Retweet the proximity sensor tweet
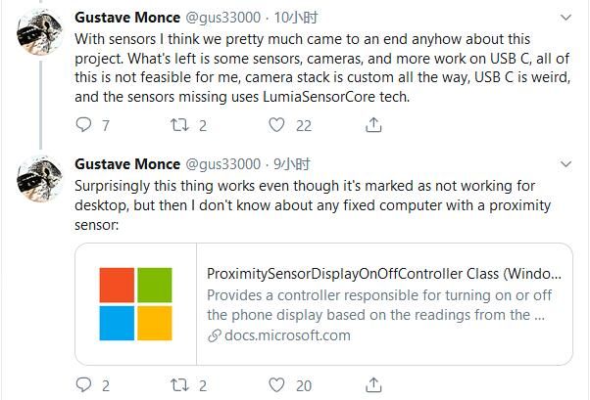Image resolution: width=590 pixels, height=400 pixels. click(177, 385)
